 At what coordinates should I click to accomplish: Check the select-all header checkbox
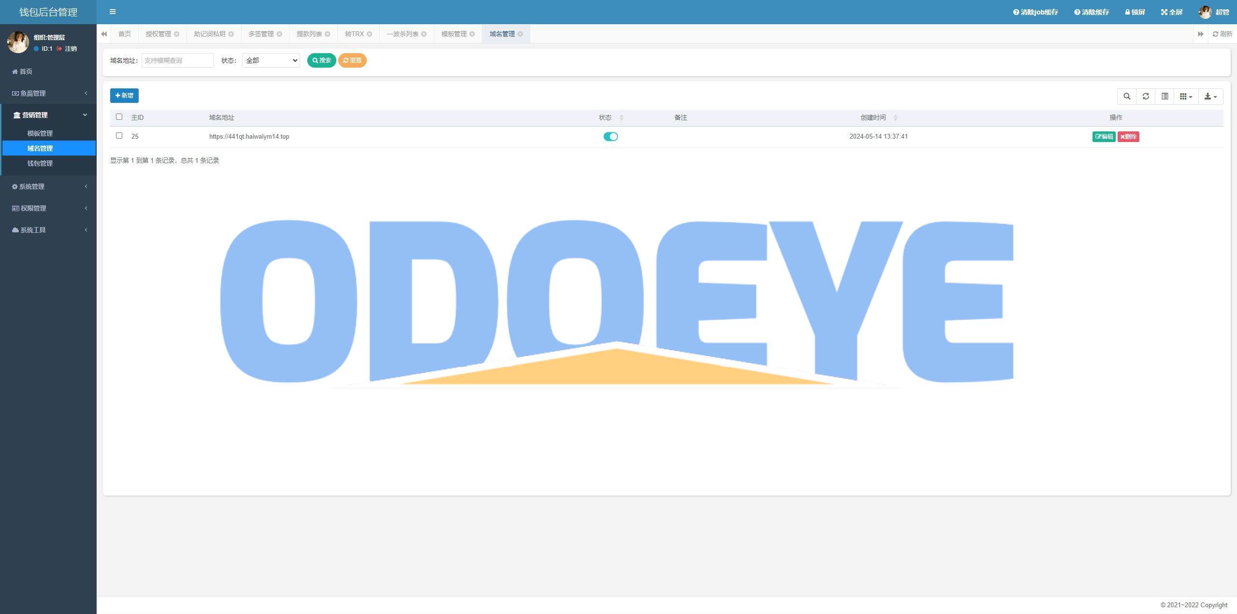coord(119,117)
